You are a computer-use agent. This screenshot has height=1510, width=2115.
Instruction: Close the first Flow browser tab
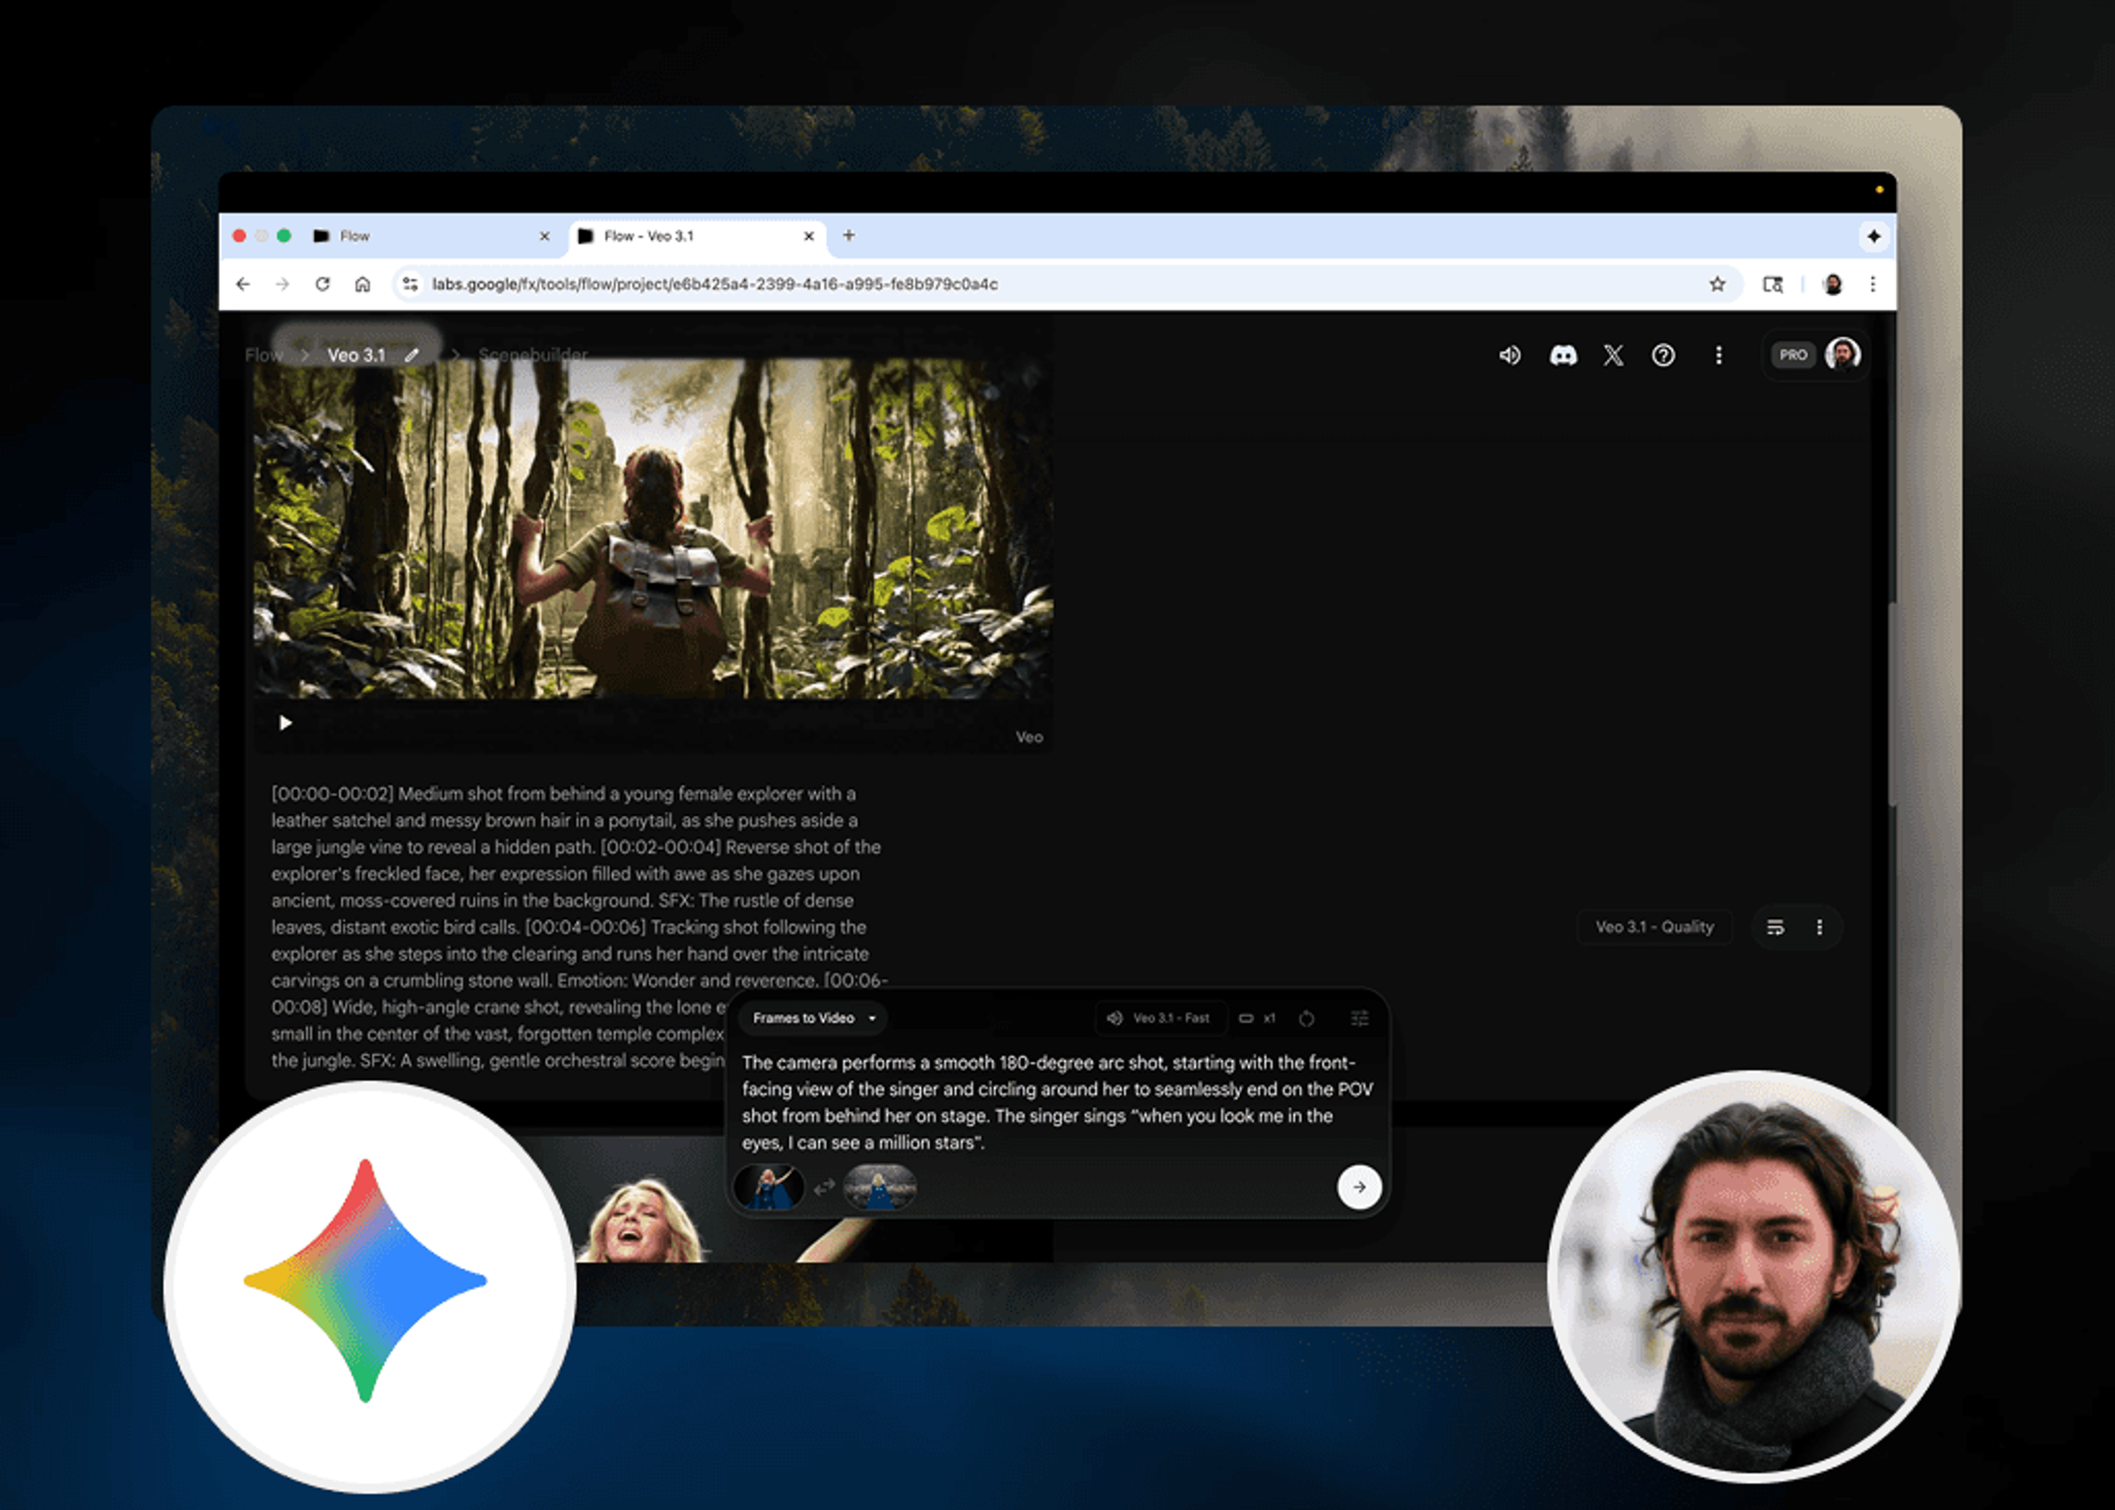[545, 236]
